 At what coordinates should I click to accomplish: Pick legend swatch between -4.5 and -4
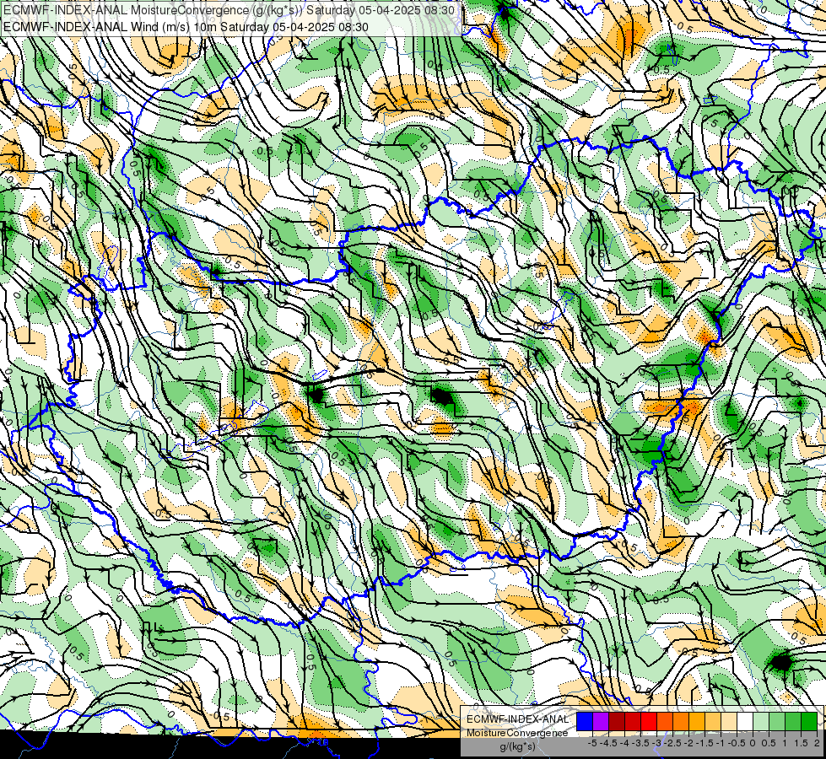[617, 722]
